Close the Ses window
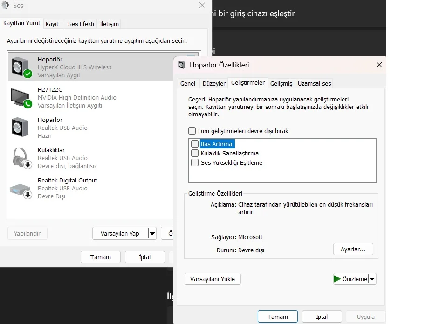 (x=202, y=6)
